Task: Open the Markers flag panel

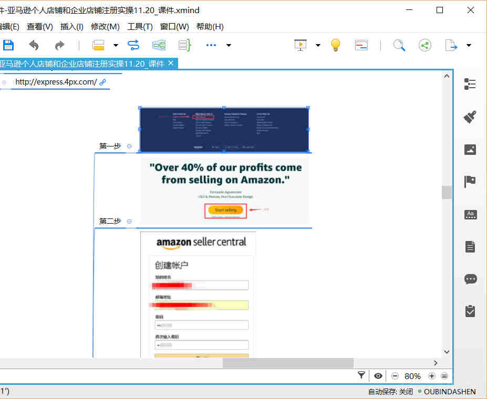Action: click(x=470, y=182)
